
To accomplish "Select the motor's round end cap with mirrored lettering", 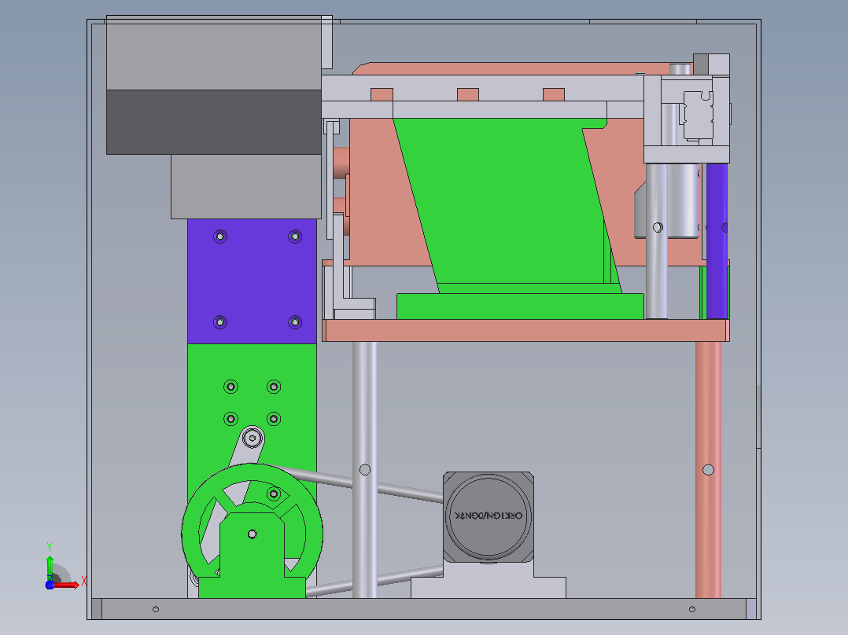I will click(x=489, y=516).
